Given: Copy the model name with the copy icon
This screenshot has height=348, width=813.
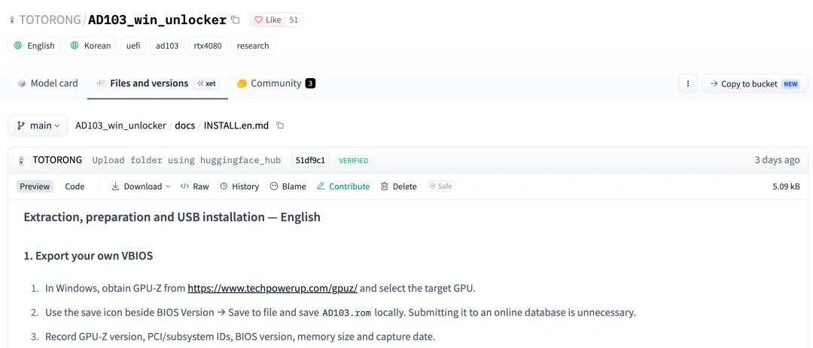Looking at the screenshot, I should pyautogui.click(x=236, y=20).
